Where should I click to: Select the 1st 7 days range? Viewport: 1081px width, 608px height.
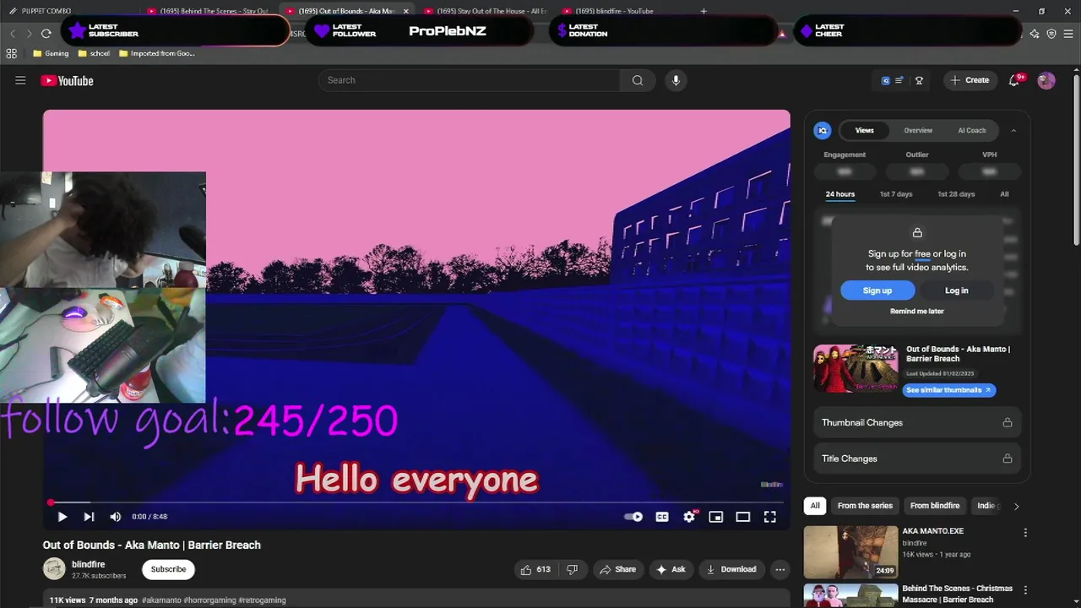[896, 194]
